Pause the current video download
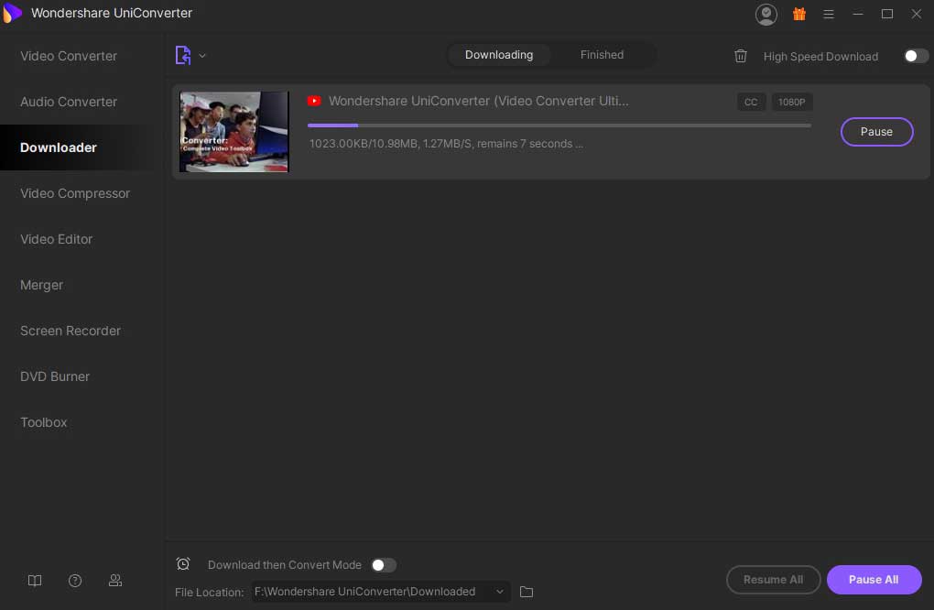 tap(876, 132)
